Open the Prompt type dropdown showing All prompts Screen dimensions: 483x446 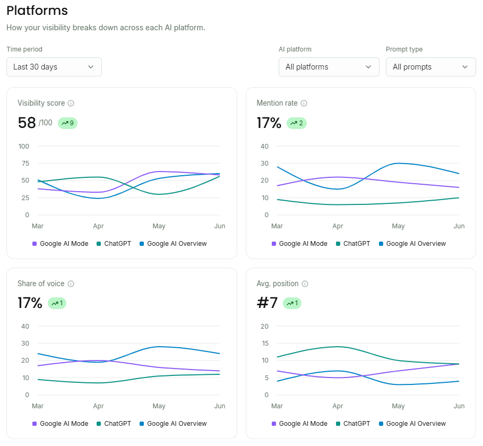[x=430, y=67]
